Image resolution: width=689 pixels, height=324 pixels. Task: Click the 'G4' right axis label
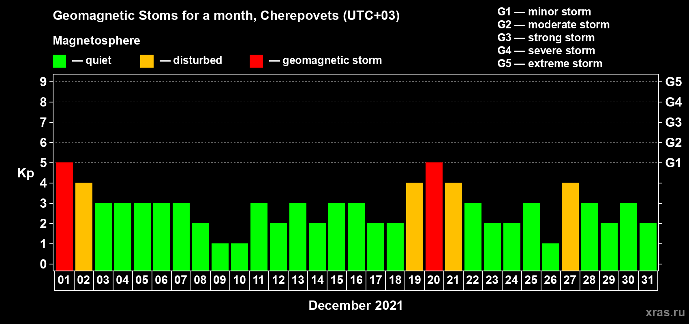(674, 102)
